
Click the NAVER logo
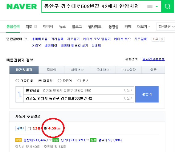point(22,6)
